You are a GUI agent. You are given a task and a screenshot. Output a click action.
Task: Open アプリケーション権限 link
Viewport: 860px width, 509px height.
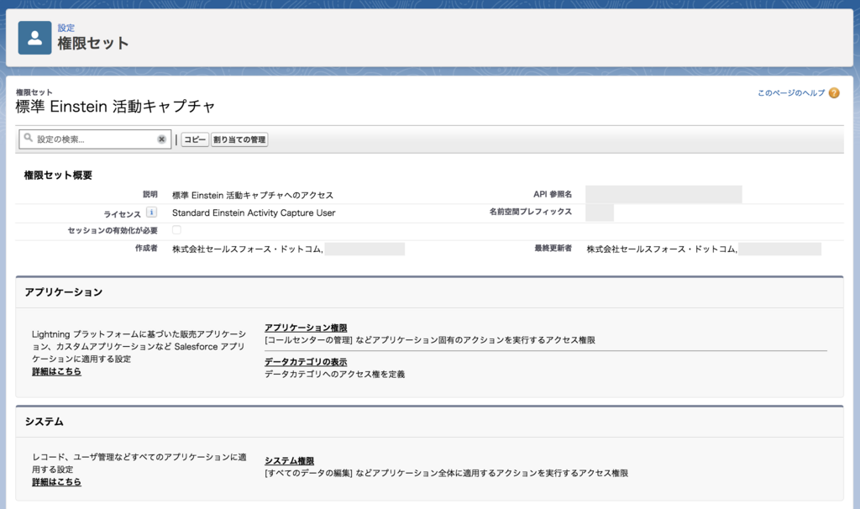[306, 328]
